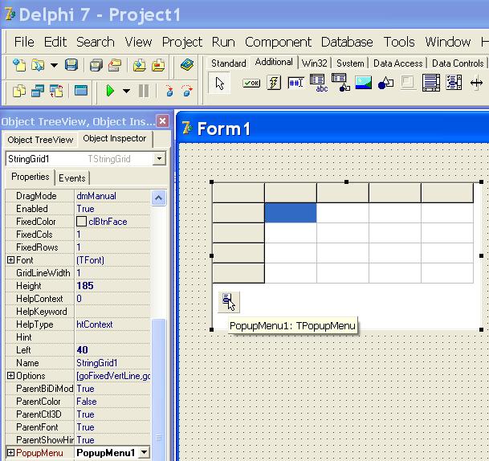Select the arrow pointer tool in component palette
Image resolution: width=489 pixels, height=461 pixels.
(220, 83)
